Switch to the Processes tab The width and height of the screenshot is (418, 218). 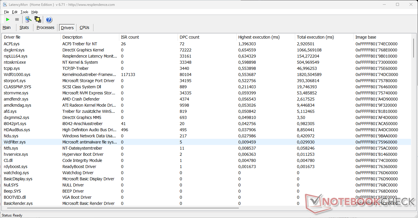[x=45, y=27]
